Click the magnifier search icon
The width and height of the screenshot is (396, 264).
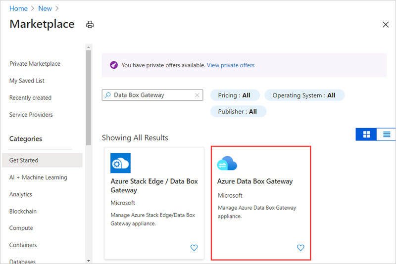click(x=108, y=95)
